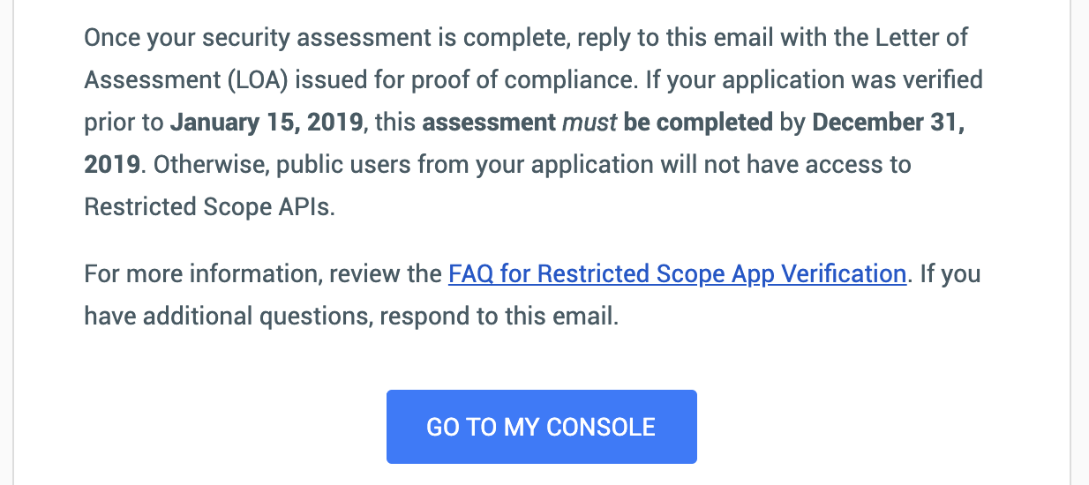Click the bold text December 31,

click(888, 122)
